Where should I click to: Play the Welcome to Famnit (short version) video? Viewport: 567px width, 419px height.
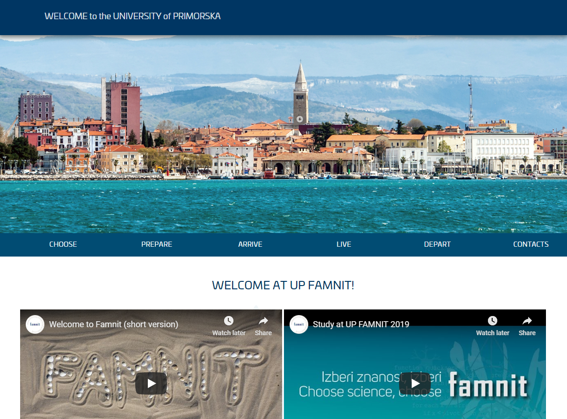151,383
